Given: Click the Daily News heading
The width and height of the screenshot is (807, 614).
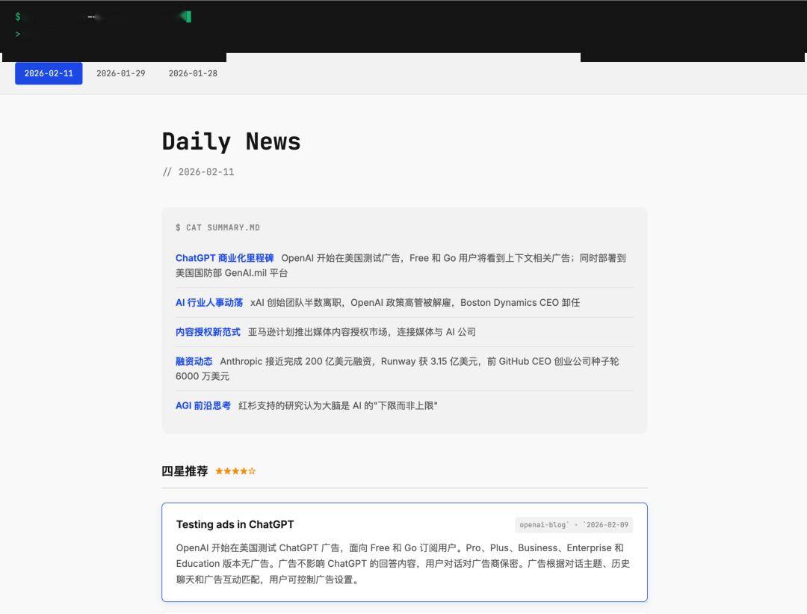Looking at the screenshot, I should pyautogui.click(x=231, y=141).
